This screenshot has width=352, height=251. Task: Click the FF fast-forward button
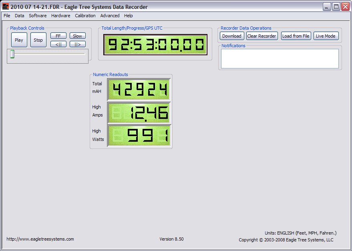(58, 36)
